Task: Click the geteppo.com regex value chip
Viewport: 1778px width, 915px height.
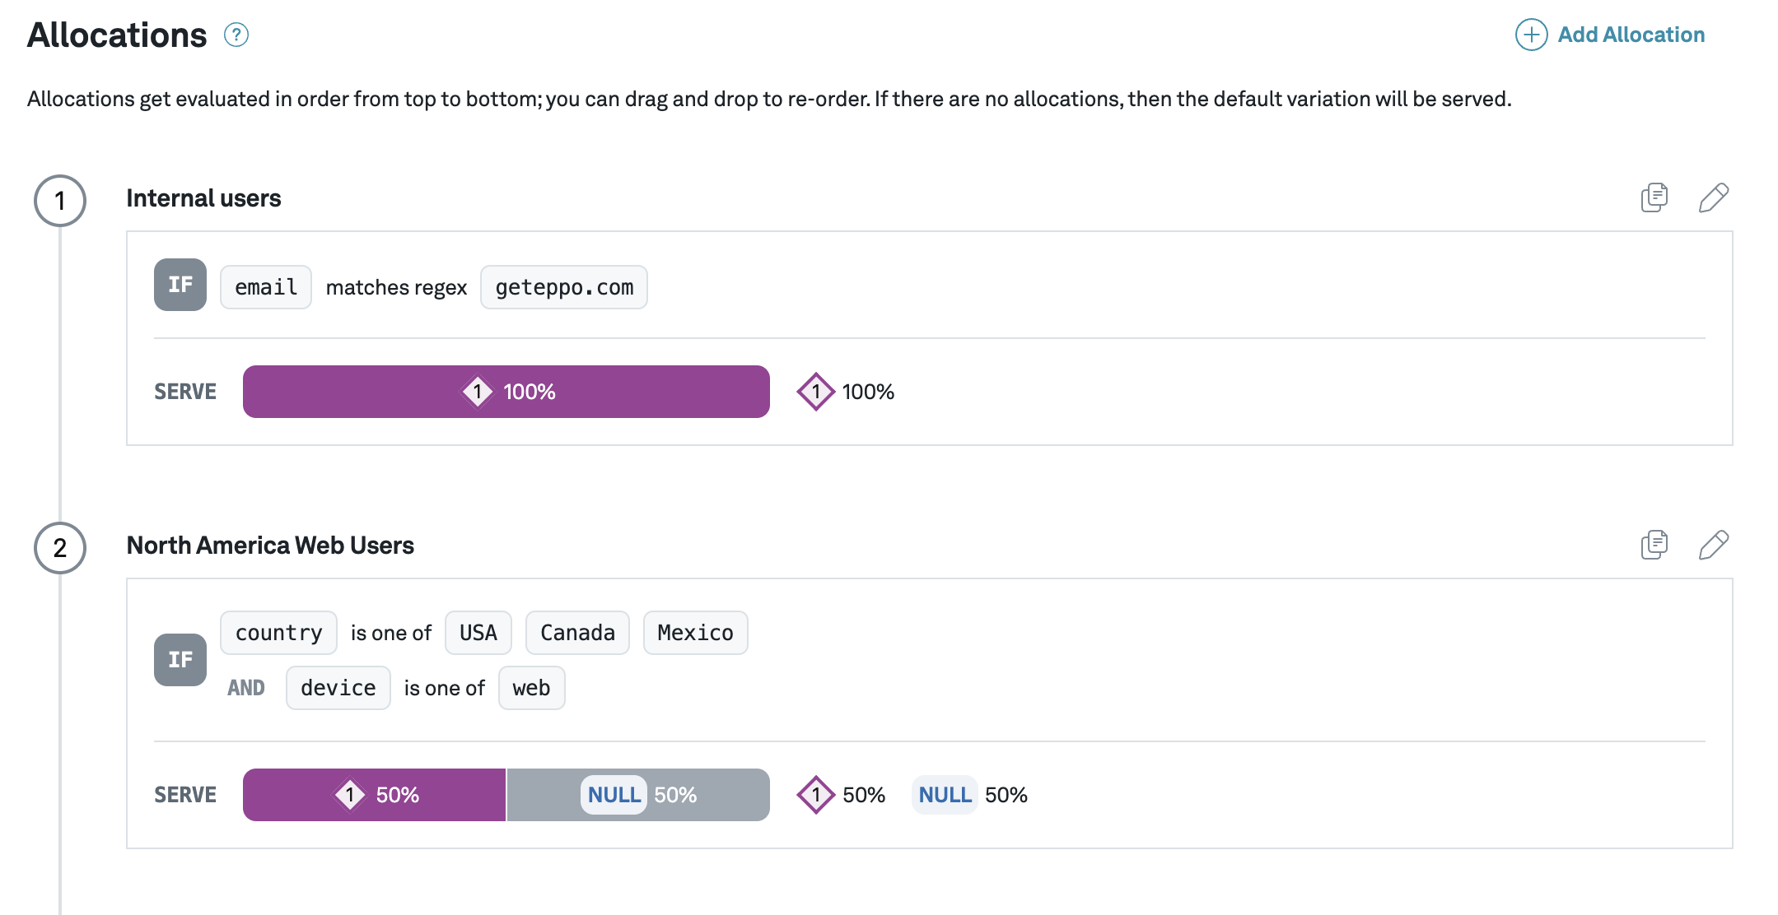Action: pyautogui.click(x=564, y=287)
